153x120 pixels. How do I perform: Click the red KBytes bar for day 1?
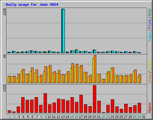(9, 112)
